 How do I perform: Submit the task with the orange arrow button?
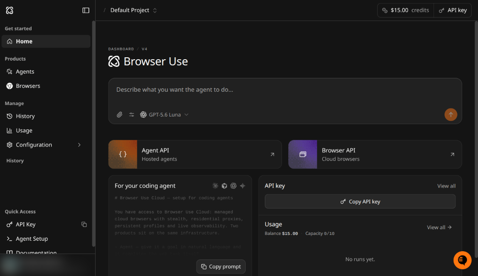pyautogui.click(x=451, y=115)
